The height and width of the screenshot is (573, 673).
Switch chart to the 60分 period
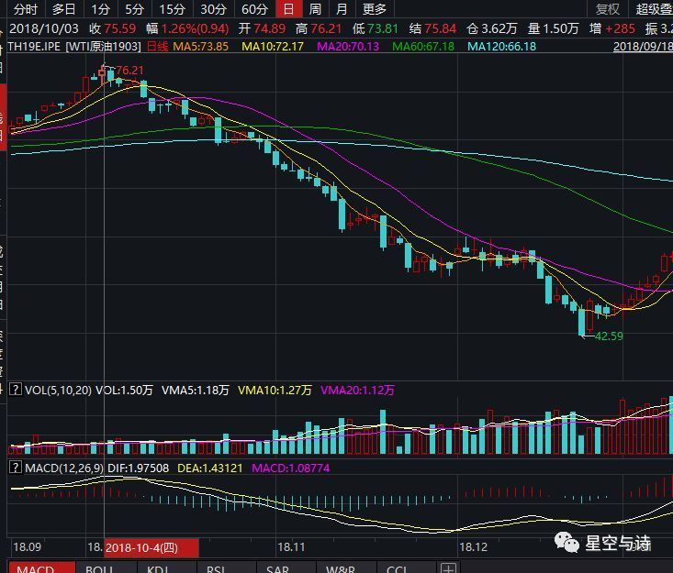pyautogui.click(x=254, y=9)
